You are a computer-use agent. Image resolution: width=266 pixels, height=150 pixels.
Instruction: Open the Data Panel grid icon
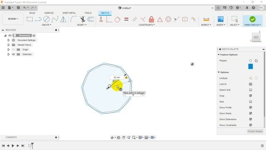pos(3,7)
